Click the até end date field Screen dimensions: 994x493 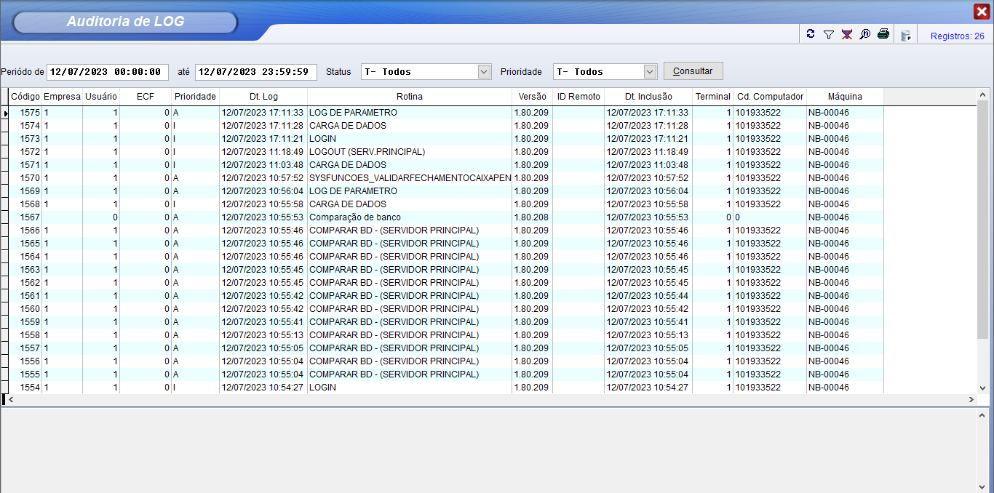pyautogui.click(x=255, y=72)
